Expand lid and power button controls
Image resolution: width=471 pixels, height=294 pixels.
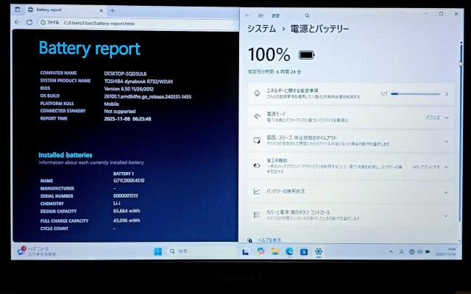click(351, 215)
